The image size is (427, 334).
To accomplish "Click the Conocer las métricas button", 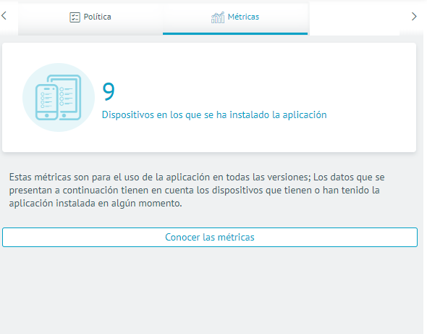I will point(210,237).
